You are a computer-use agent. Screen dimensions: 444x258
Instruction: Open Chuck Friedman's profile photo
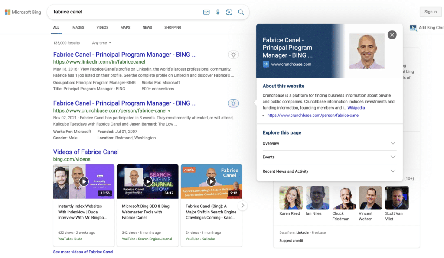[344, 197]
